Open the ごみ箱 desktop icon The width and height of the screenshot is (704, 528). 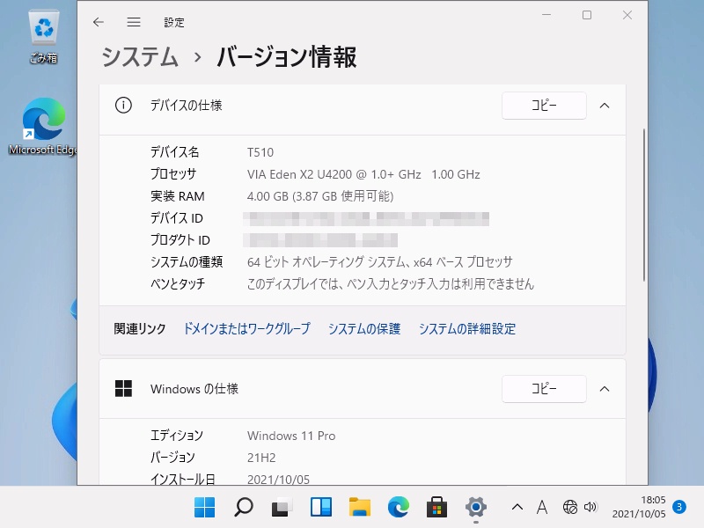[43, 38]
